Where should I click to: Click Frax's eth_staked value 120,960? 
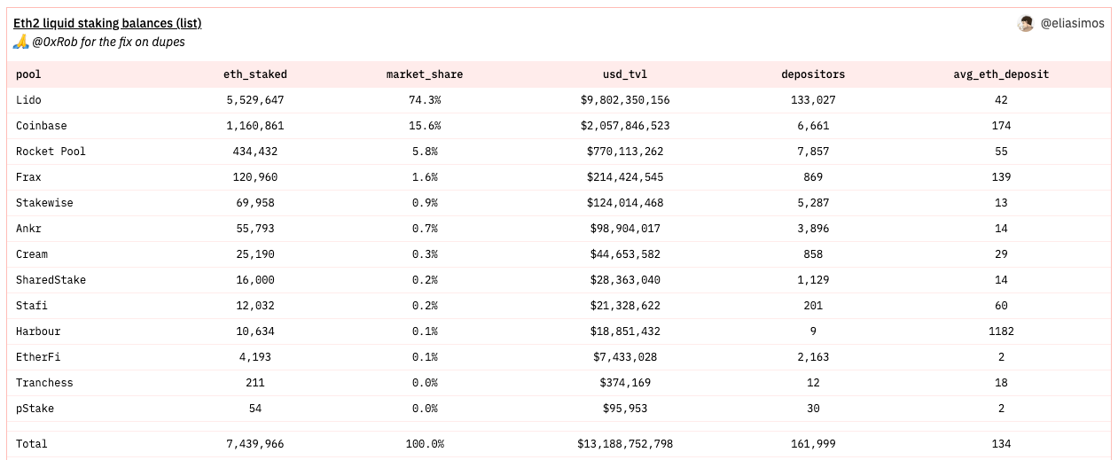[255, 177]
